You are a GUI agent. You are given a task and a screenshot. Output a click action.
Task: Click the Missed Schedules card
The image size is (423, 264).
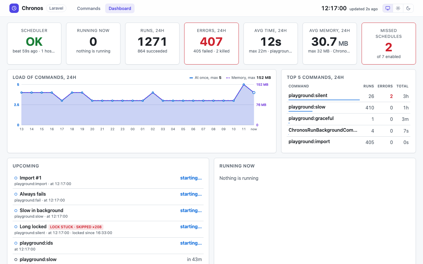[389, 43]
